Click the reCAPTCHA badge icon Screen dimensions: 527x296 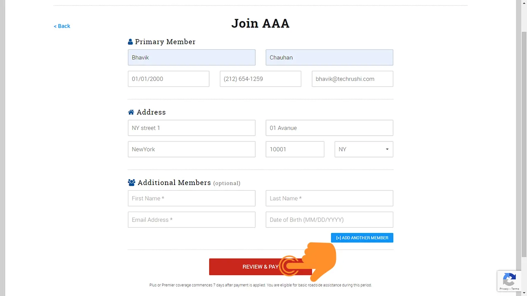point(509,280)
